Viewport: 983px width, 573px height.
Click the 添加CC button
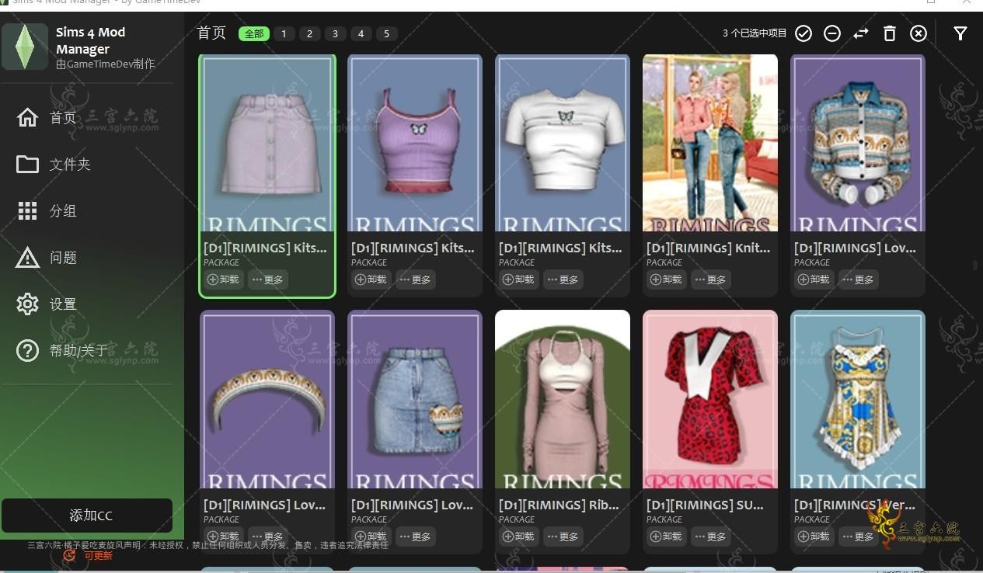tap(87, 516)
